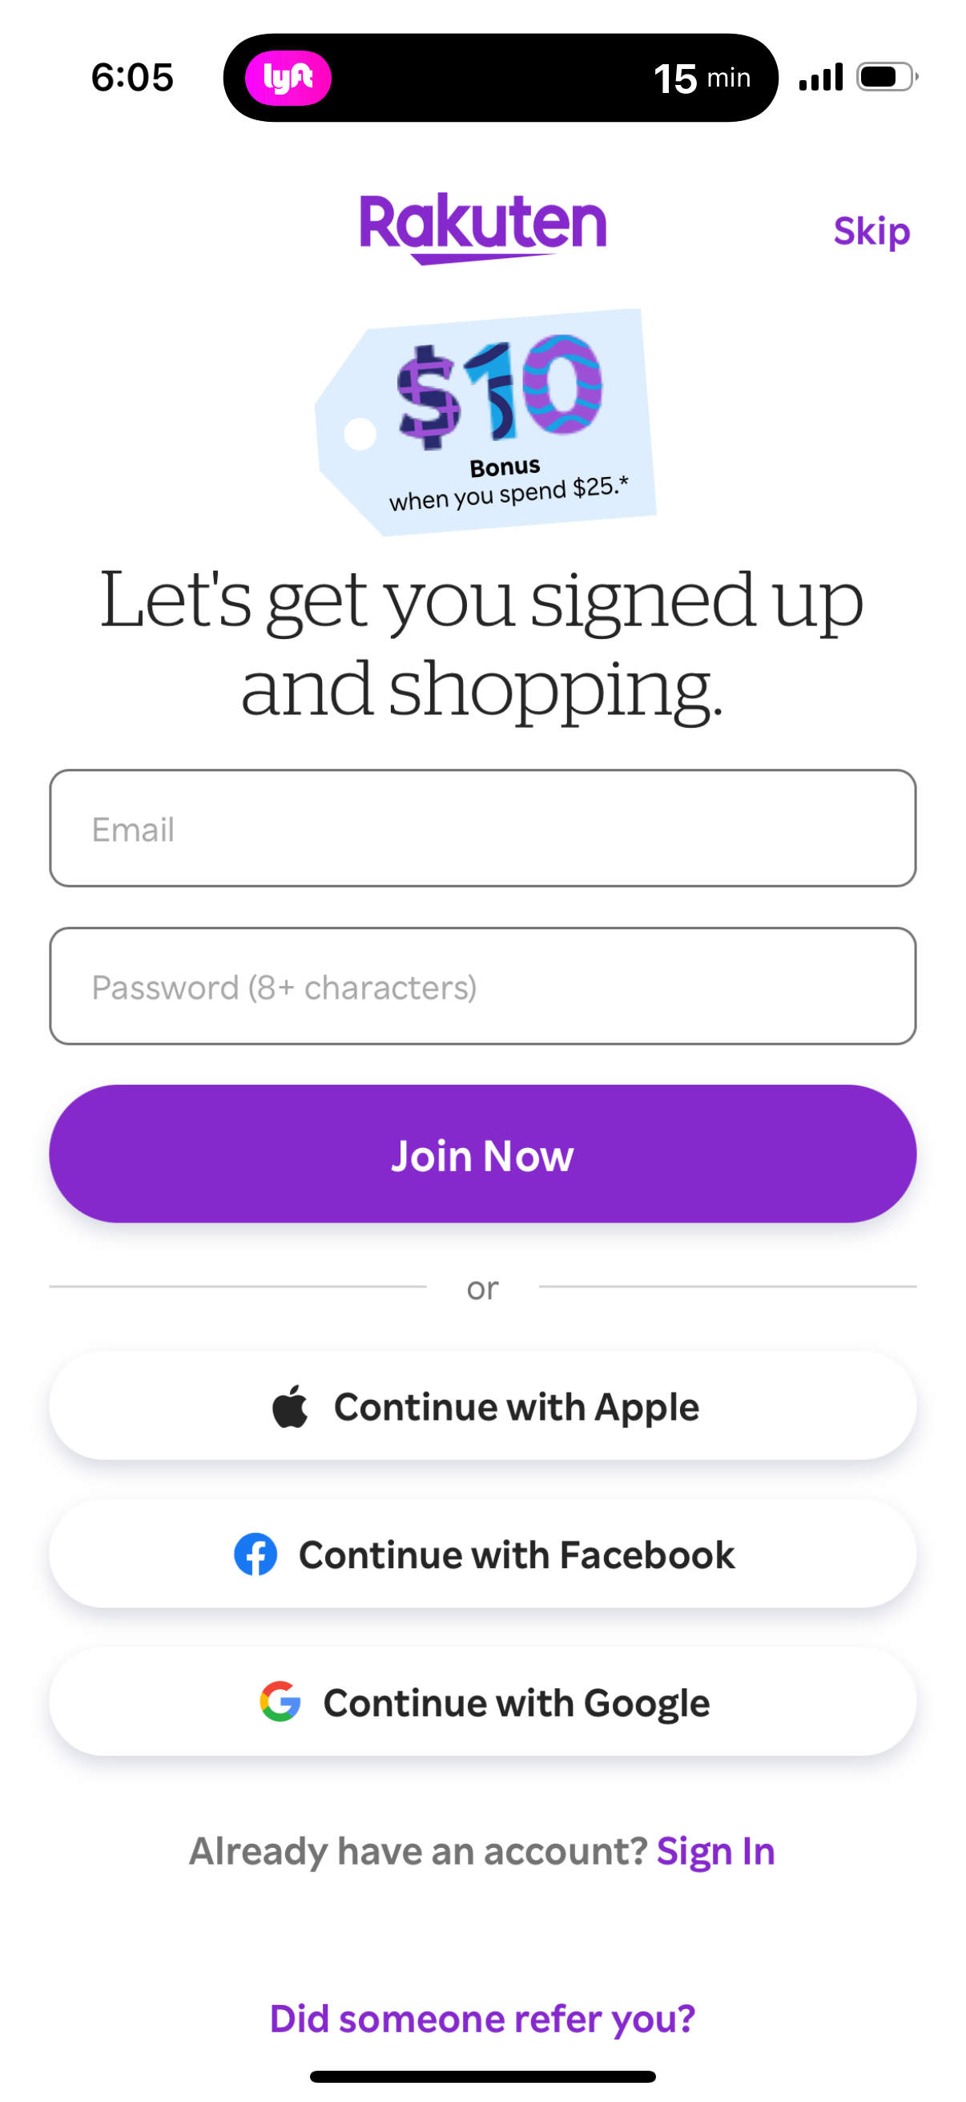Tap the 15 min Lyft ride timer
Viewport: 966px width, 2102px height.
[x=701, y=79]
